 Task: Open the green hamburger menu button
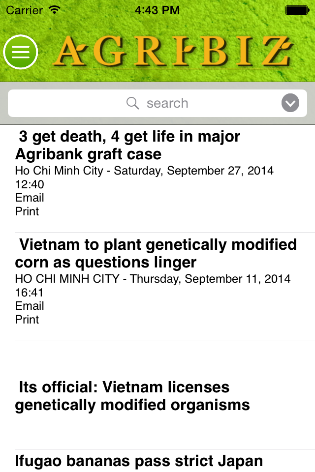click(x=21, y=52)
